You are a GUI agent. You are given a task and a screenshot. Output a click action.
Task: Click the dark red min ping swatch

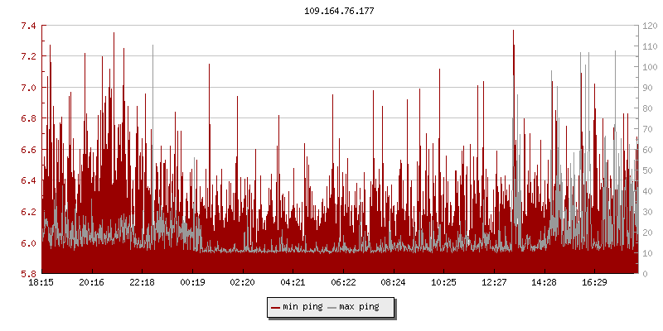click(275, 308)
